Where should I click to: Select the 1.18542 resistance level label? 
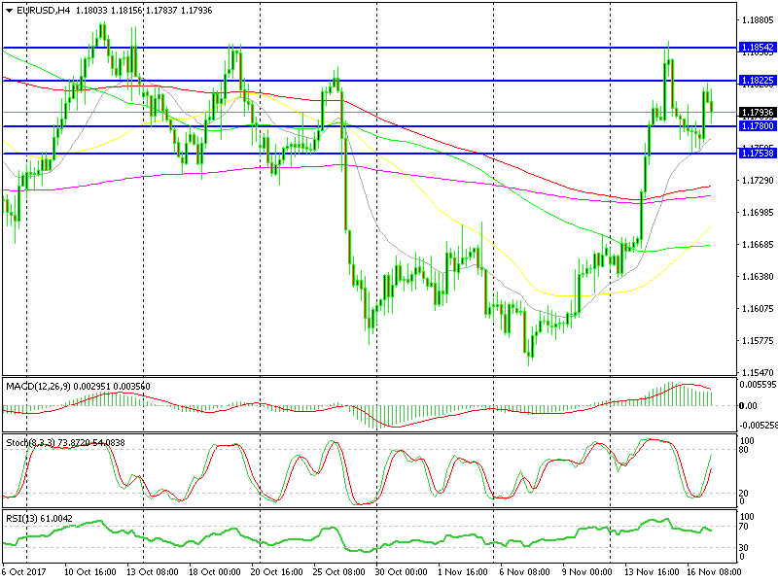[x=757, y=48]
